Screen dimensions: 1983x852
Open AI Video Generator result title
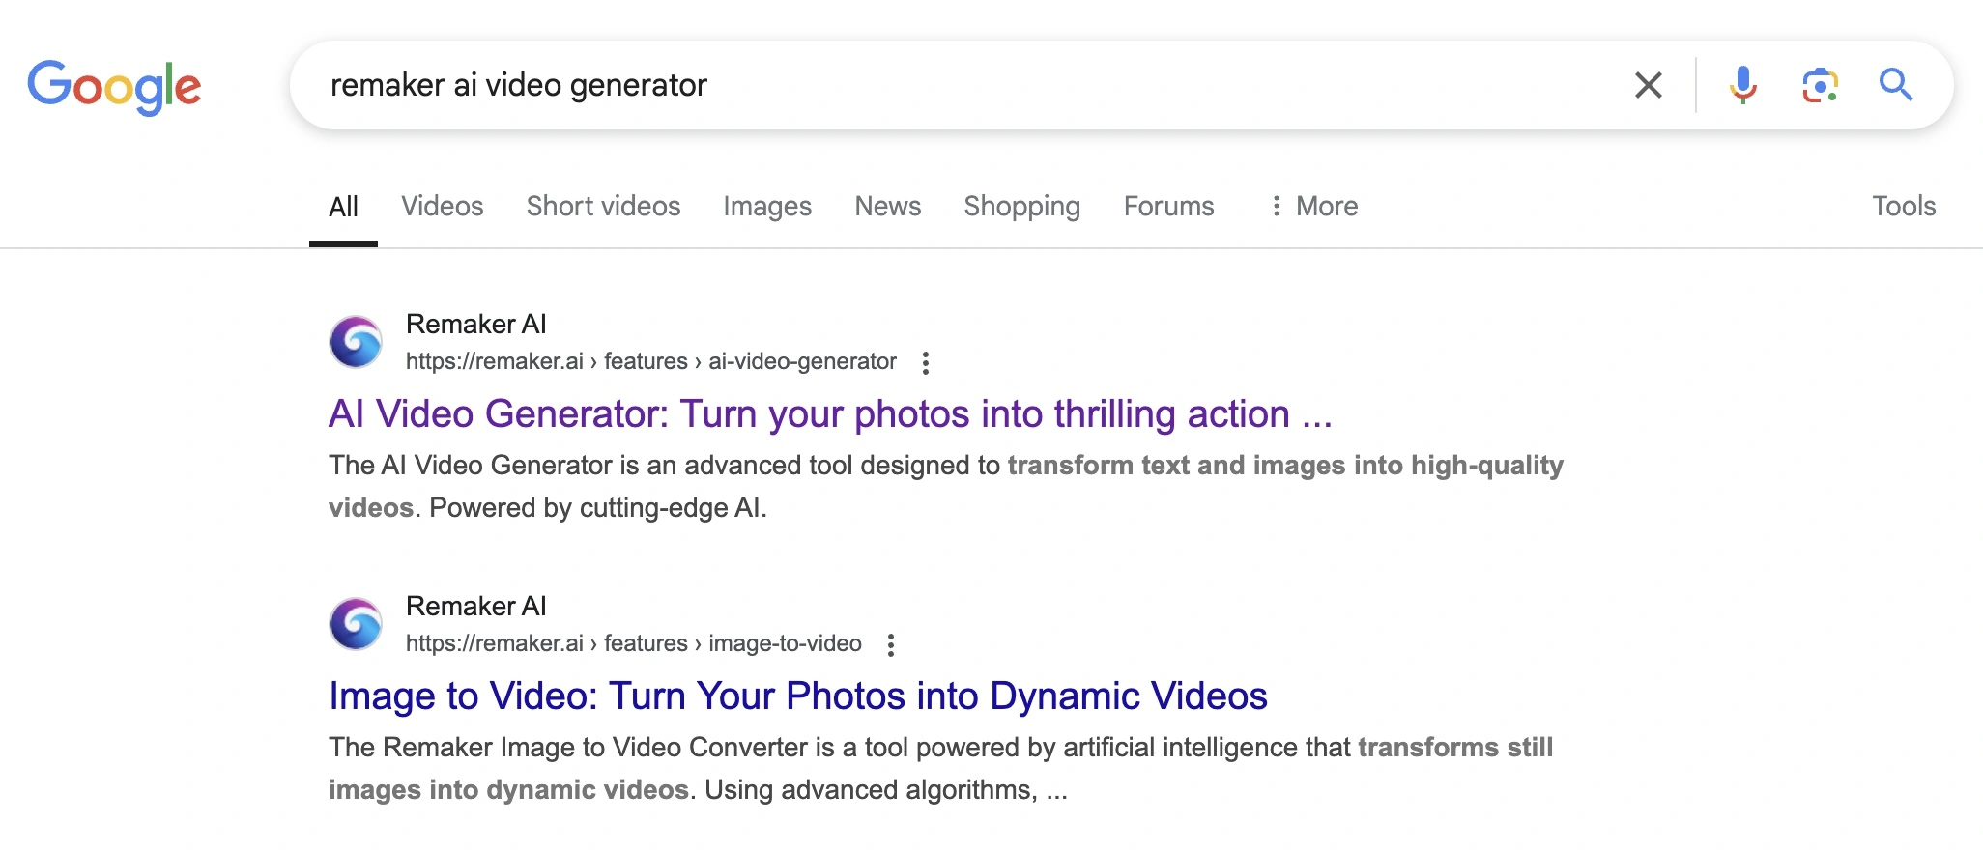(x=830, y=413)
